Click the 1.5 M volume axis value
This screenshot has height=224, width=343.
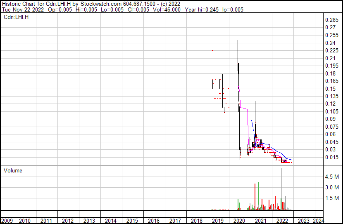(332, 198)
